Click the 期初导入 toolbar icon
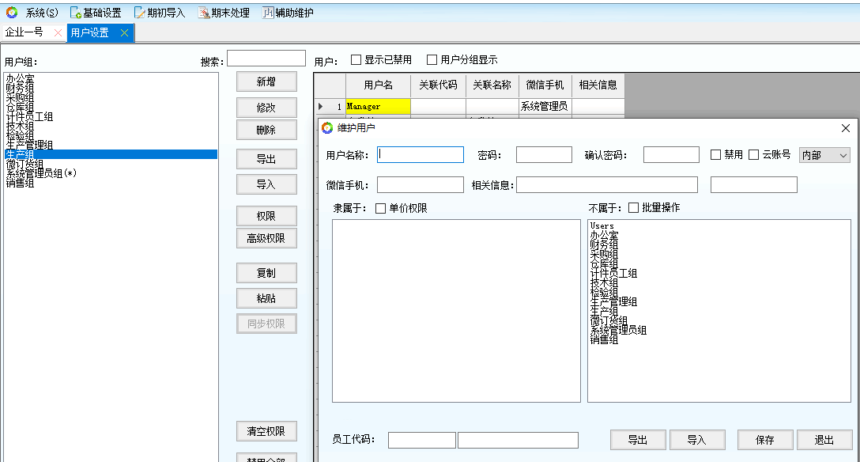Viewport: 860px width, 462px height. click(140, 13)
